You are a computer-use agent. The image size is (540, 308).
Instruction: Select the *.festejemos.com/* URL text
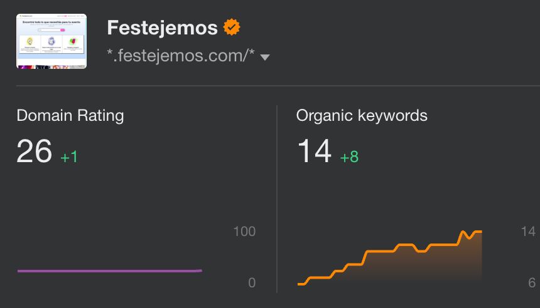[181, 56]
